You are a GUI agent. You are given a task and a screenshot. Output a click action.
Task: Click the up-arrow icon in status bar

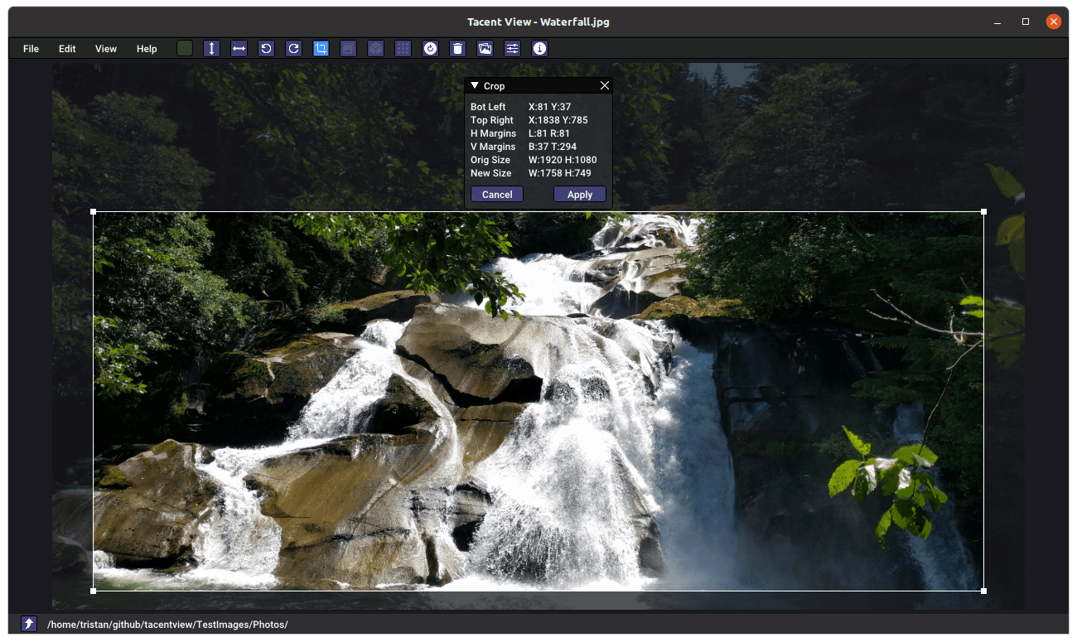coord(29,624)
